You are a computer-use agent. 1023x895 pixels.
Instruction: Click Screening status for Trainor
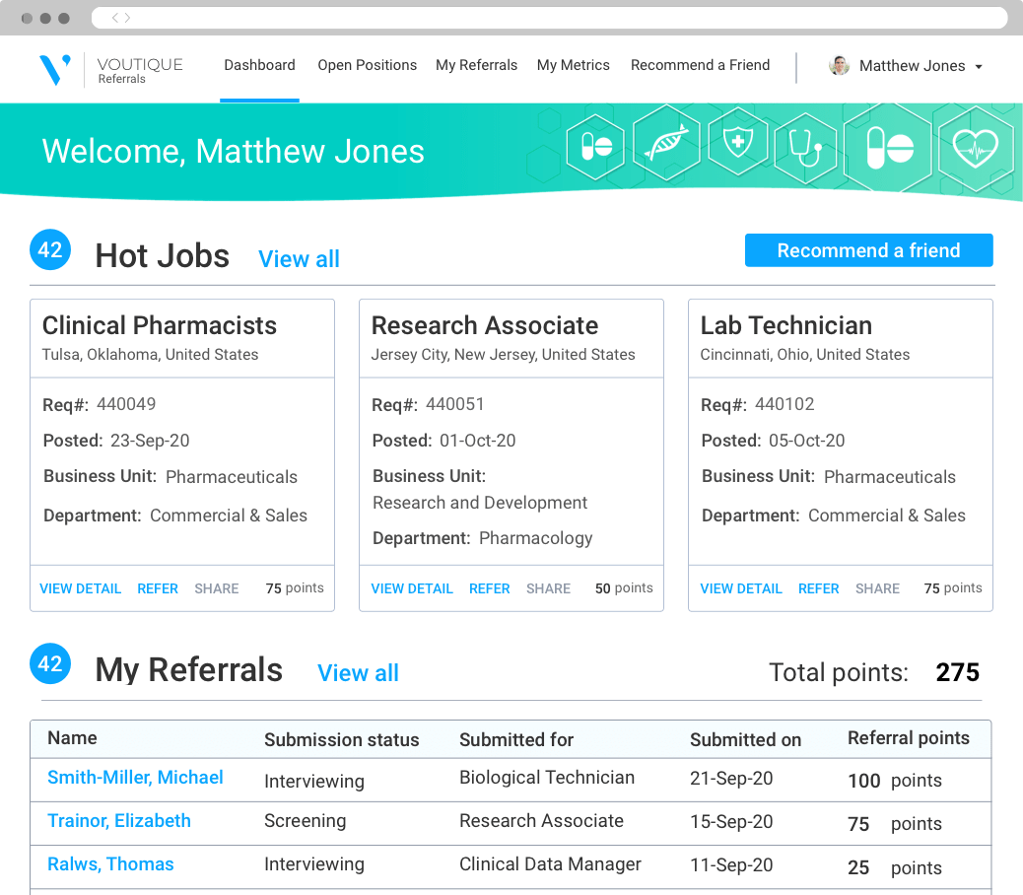coord(306,821)
